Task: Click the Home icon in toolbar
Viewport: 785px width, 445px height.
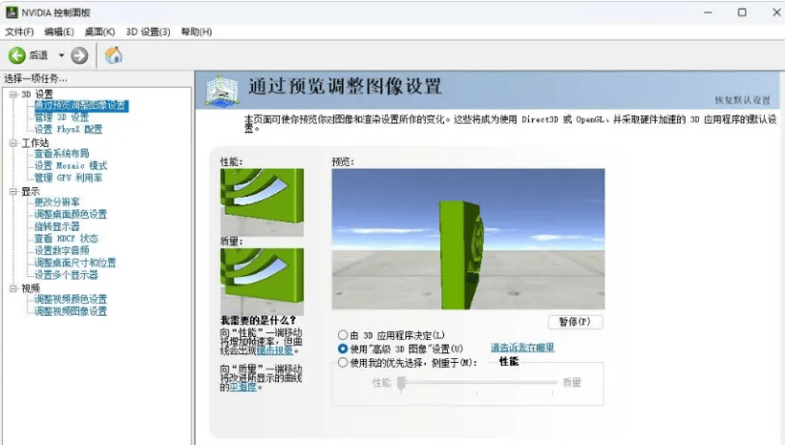Action: point(113,55)
